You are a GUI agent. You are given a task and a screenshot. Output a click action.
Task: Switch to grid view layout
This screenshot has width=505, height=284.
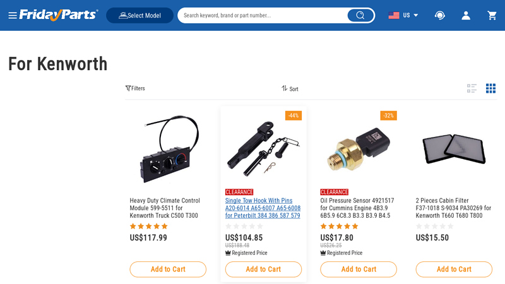pyautogui.click(x=490, y=88)
